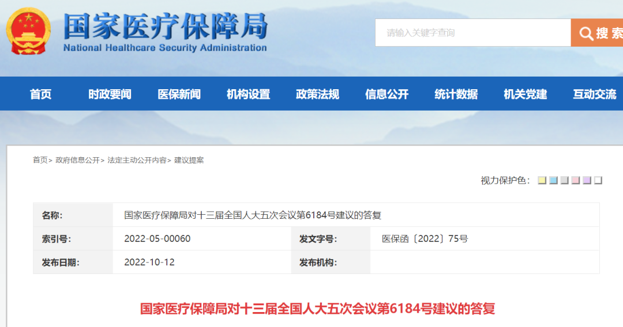
Task: Select the purple eye-protection color swatch
Action: [x=587, y=180]
